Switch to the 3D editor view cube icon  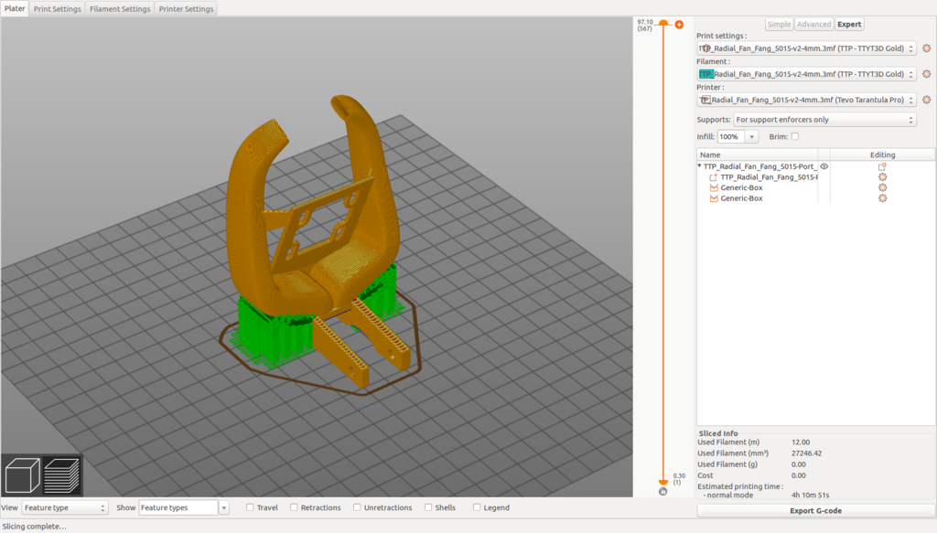click(22, 475)
